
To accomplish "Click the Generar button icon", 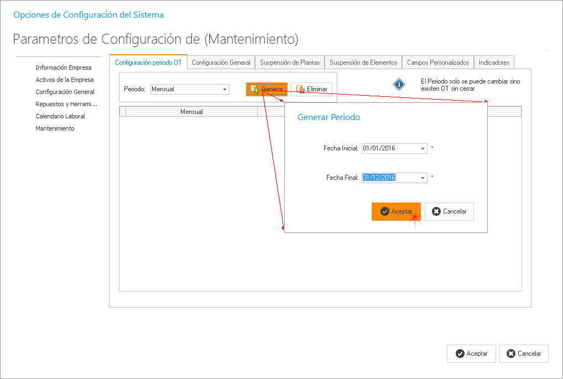I will pos(255,89).
